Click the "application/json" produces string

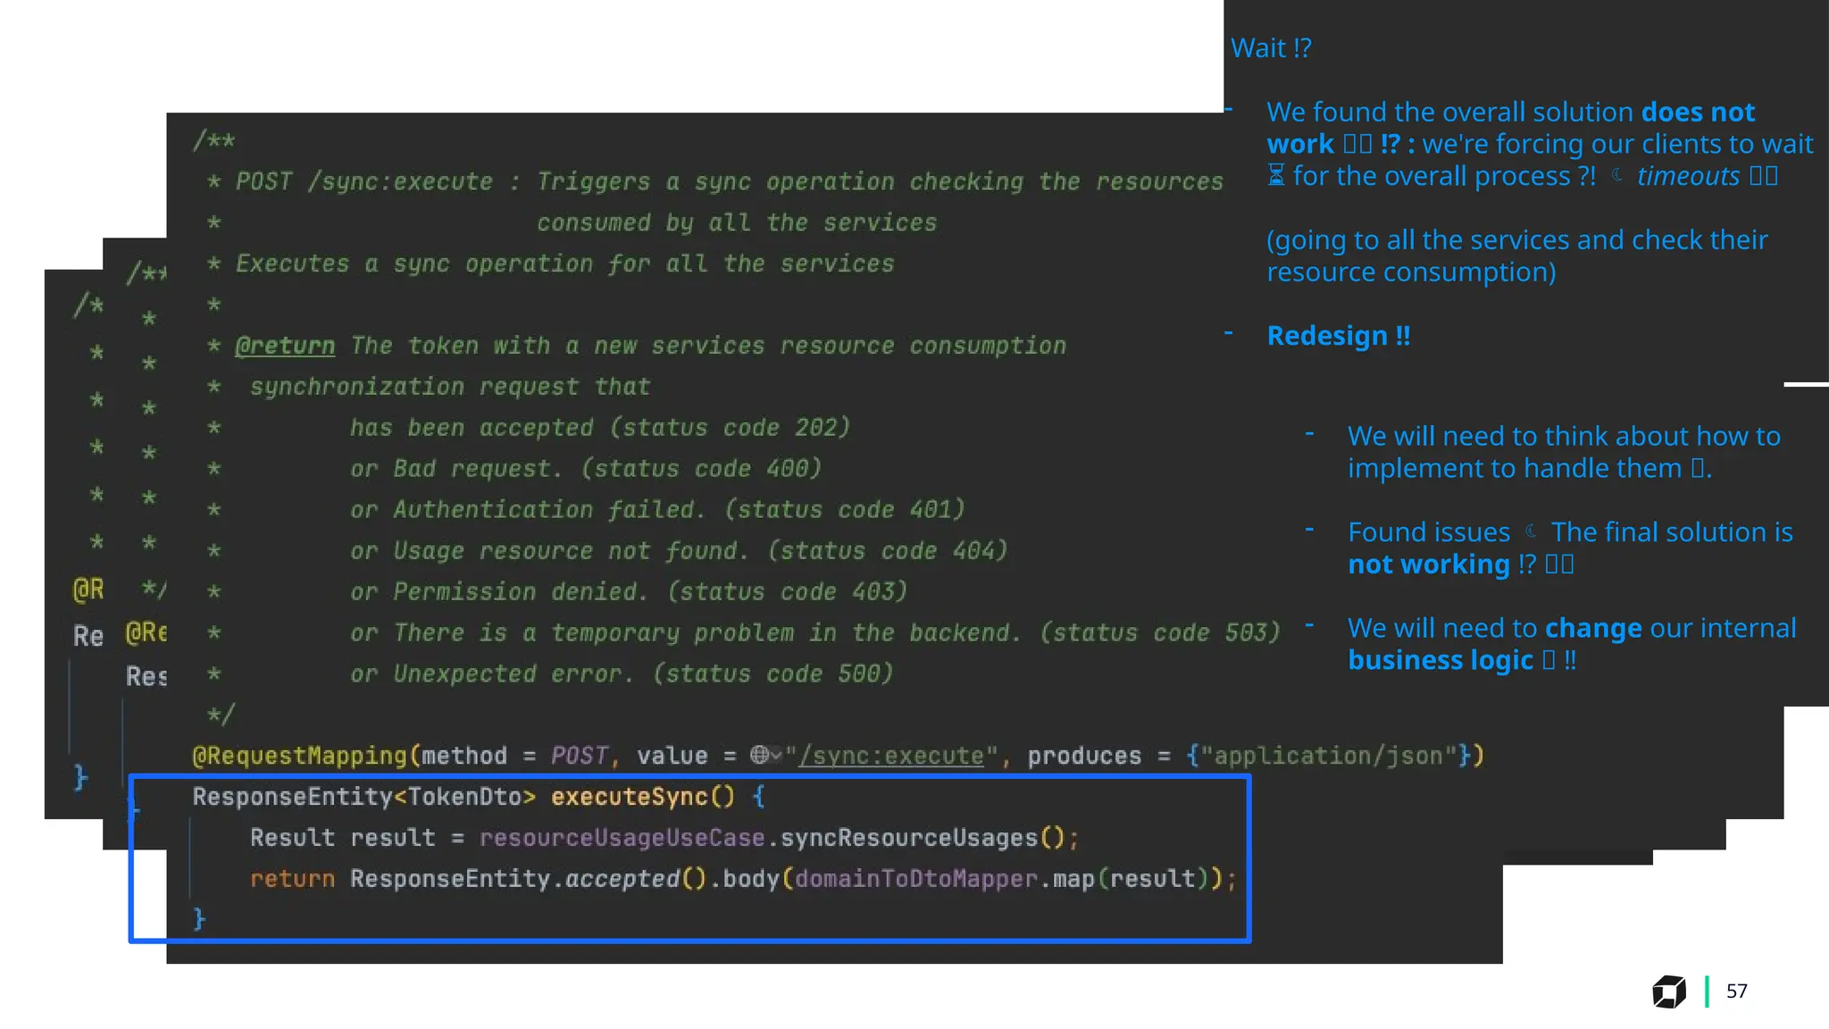coord(1327,756)
